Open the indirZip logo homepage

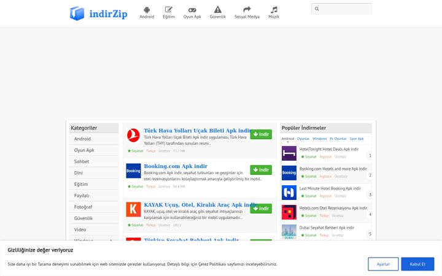[98, 13]
